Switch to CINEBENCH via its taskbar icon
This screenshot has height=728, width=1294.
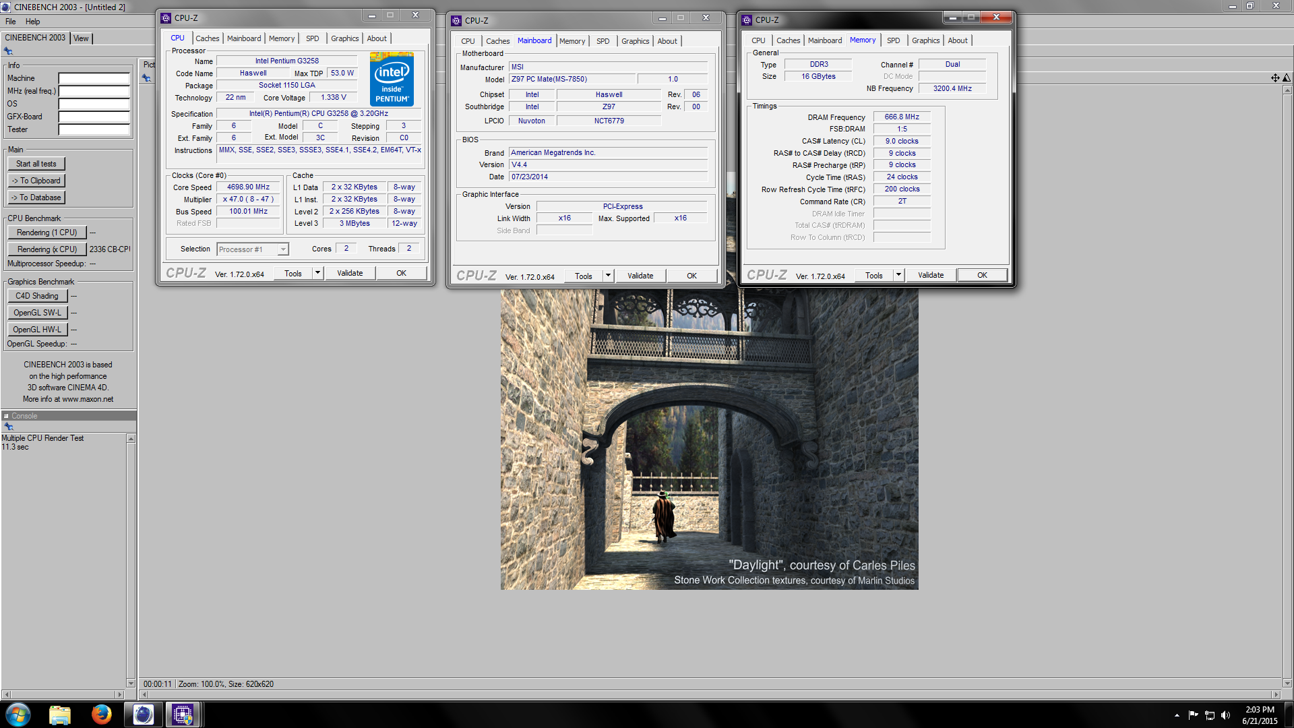(x=143, y=715)
